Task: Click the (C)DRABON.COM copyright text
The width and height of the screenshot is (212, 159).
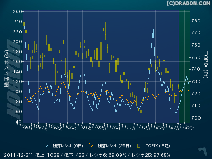Action: point(189,3)
